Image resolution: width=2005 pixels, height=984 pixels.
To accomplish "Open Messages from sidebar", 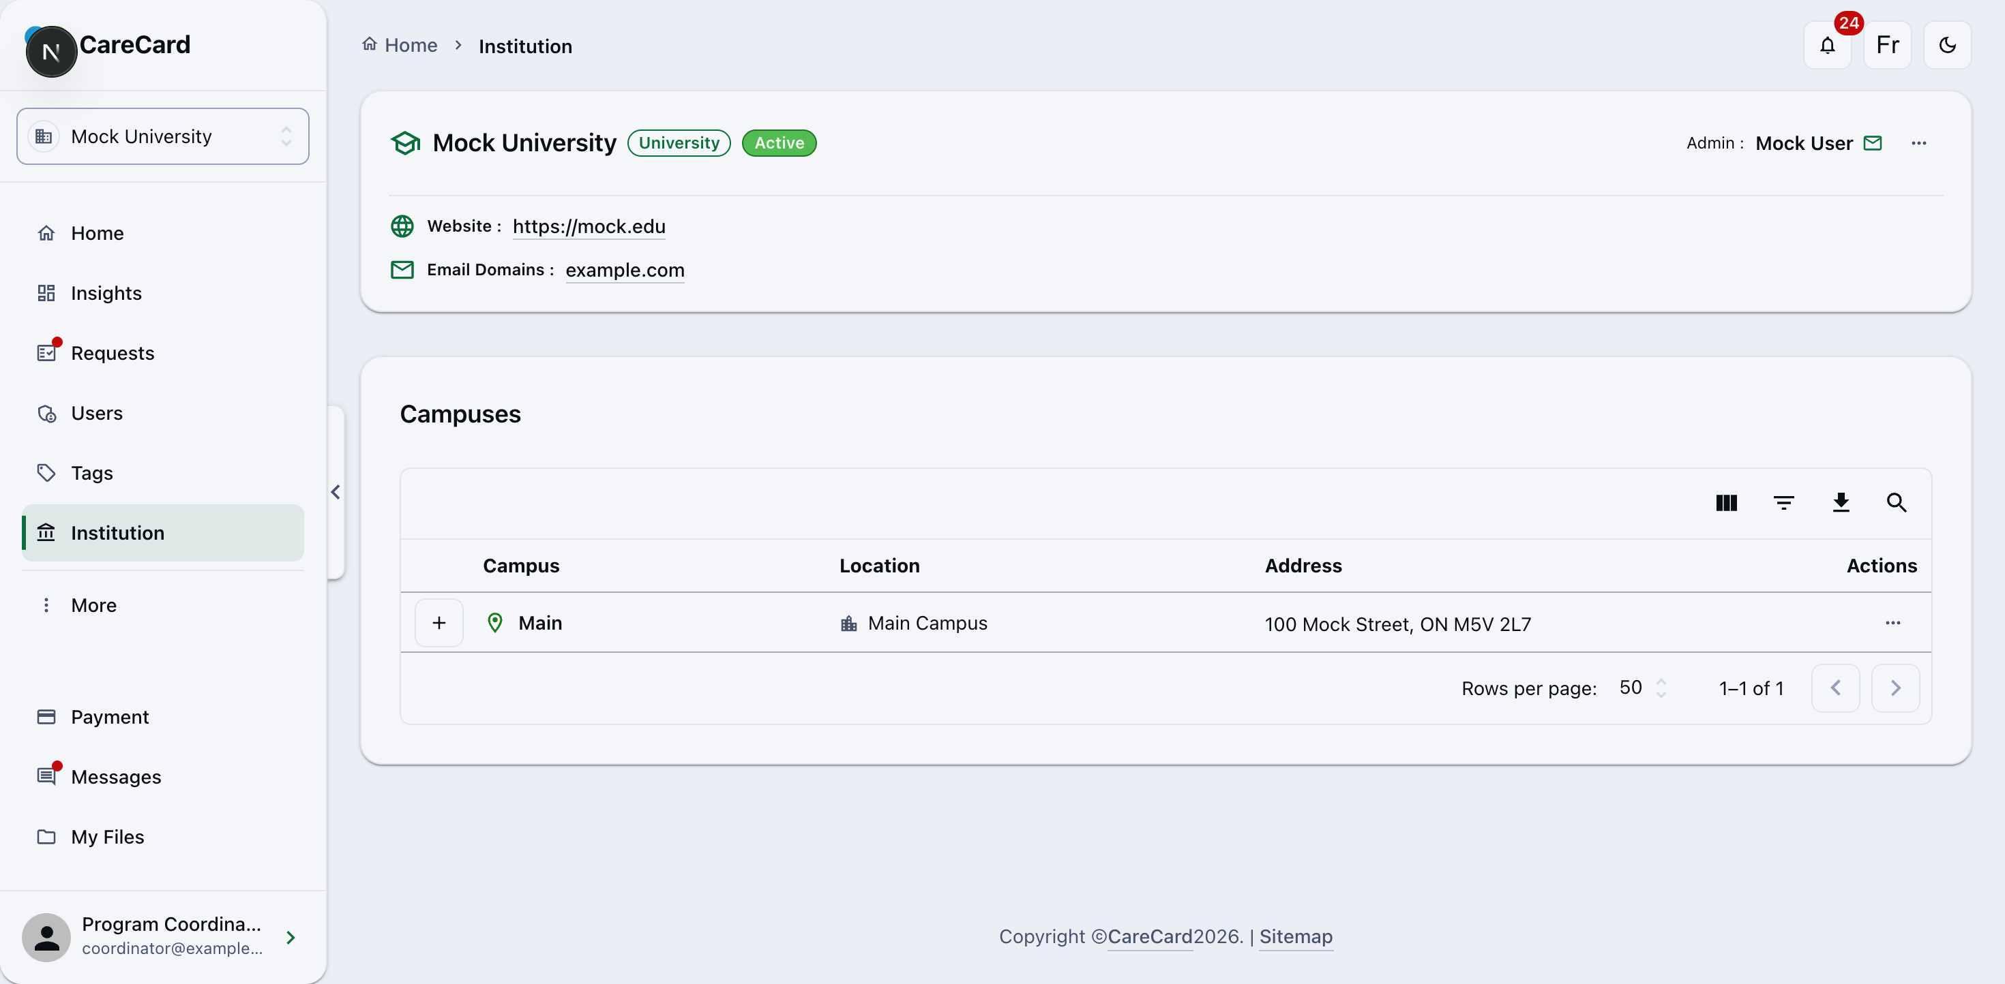I will coord(163,777).
